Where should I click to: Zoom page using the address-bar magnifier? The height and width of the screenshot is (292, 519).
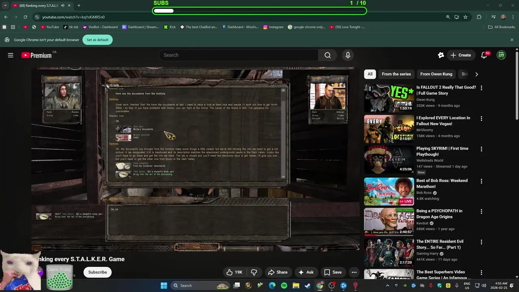448,17
